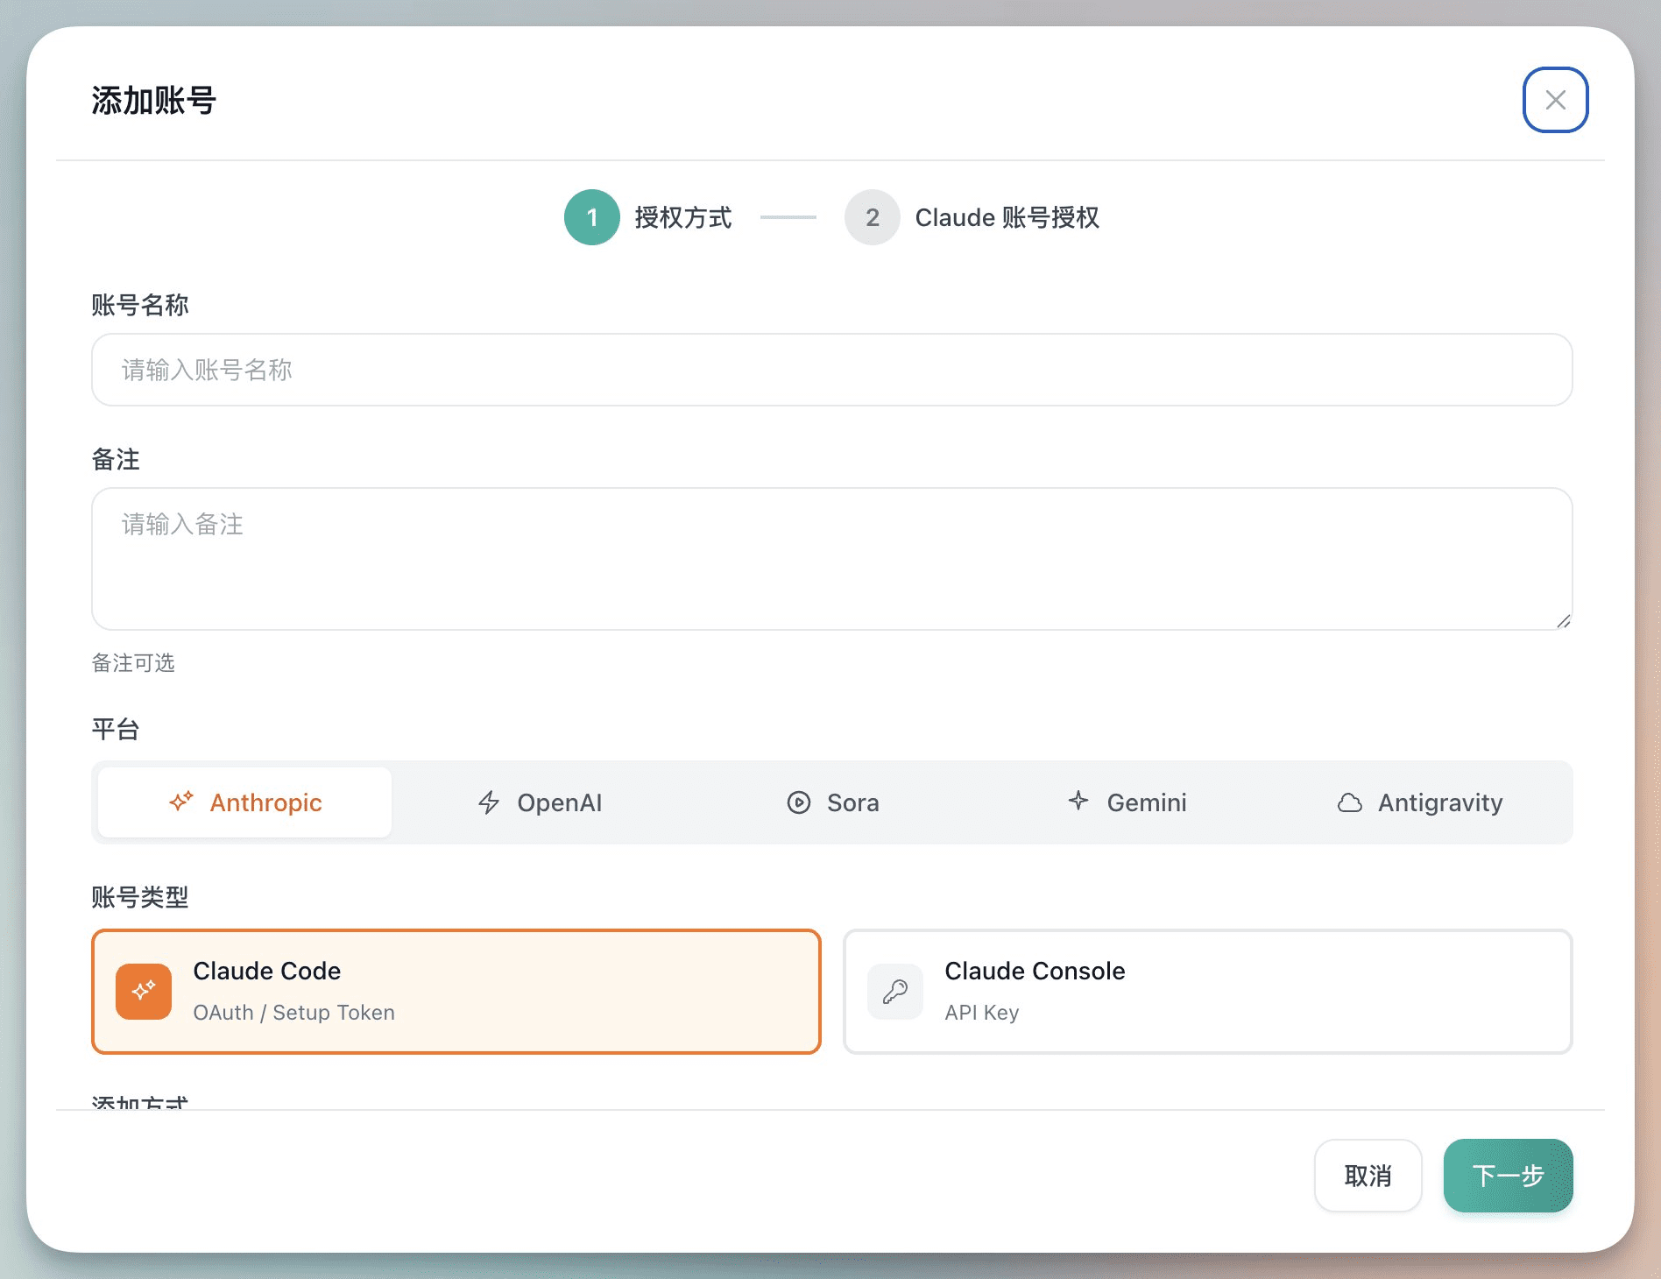Switch platform to Gemini
The height and width of the screenshot is (1279, 1661).
1127,802
